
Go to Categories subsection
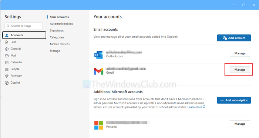tap(57, 37)
